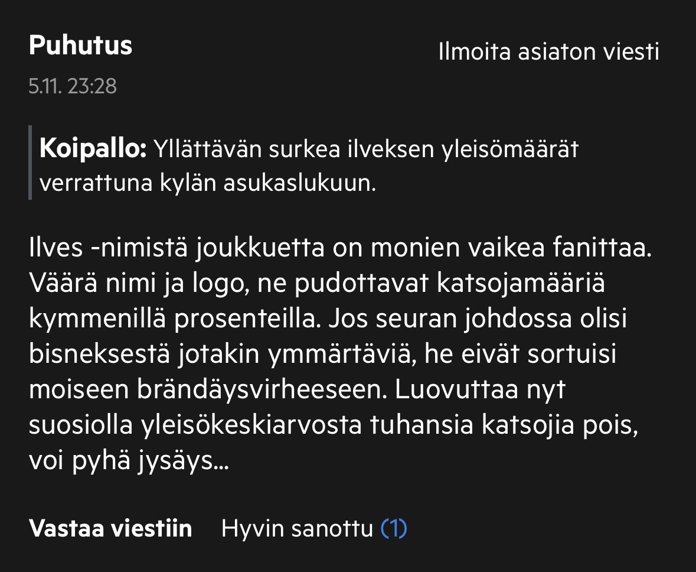The height and width of the screenshot is (572, 696).
Task: Select the quoted author name Koipallo
Action: click(x=93, y=149)
